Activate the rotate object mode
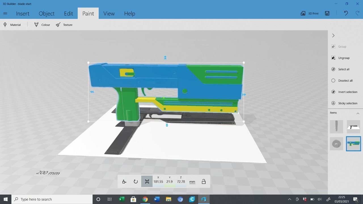Screen dimensions: 363x204 coord(136,181)
